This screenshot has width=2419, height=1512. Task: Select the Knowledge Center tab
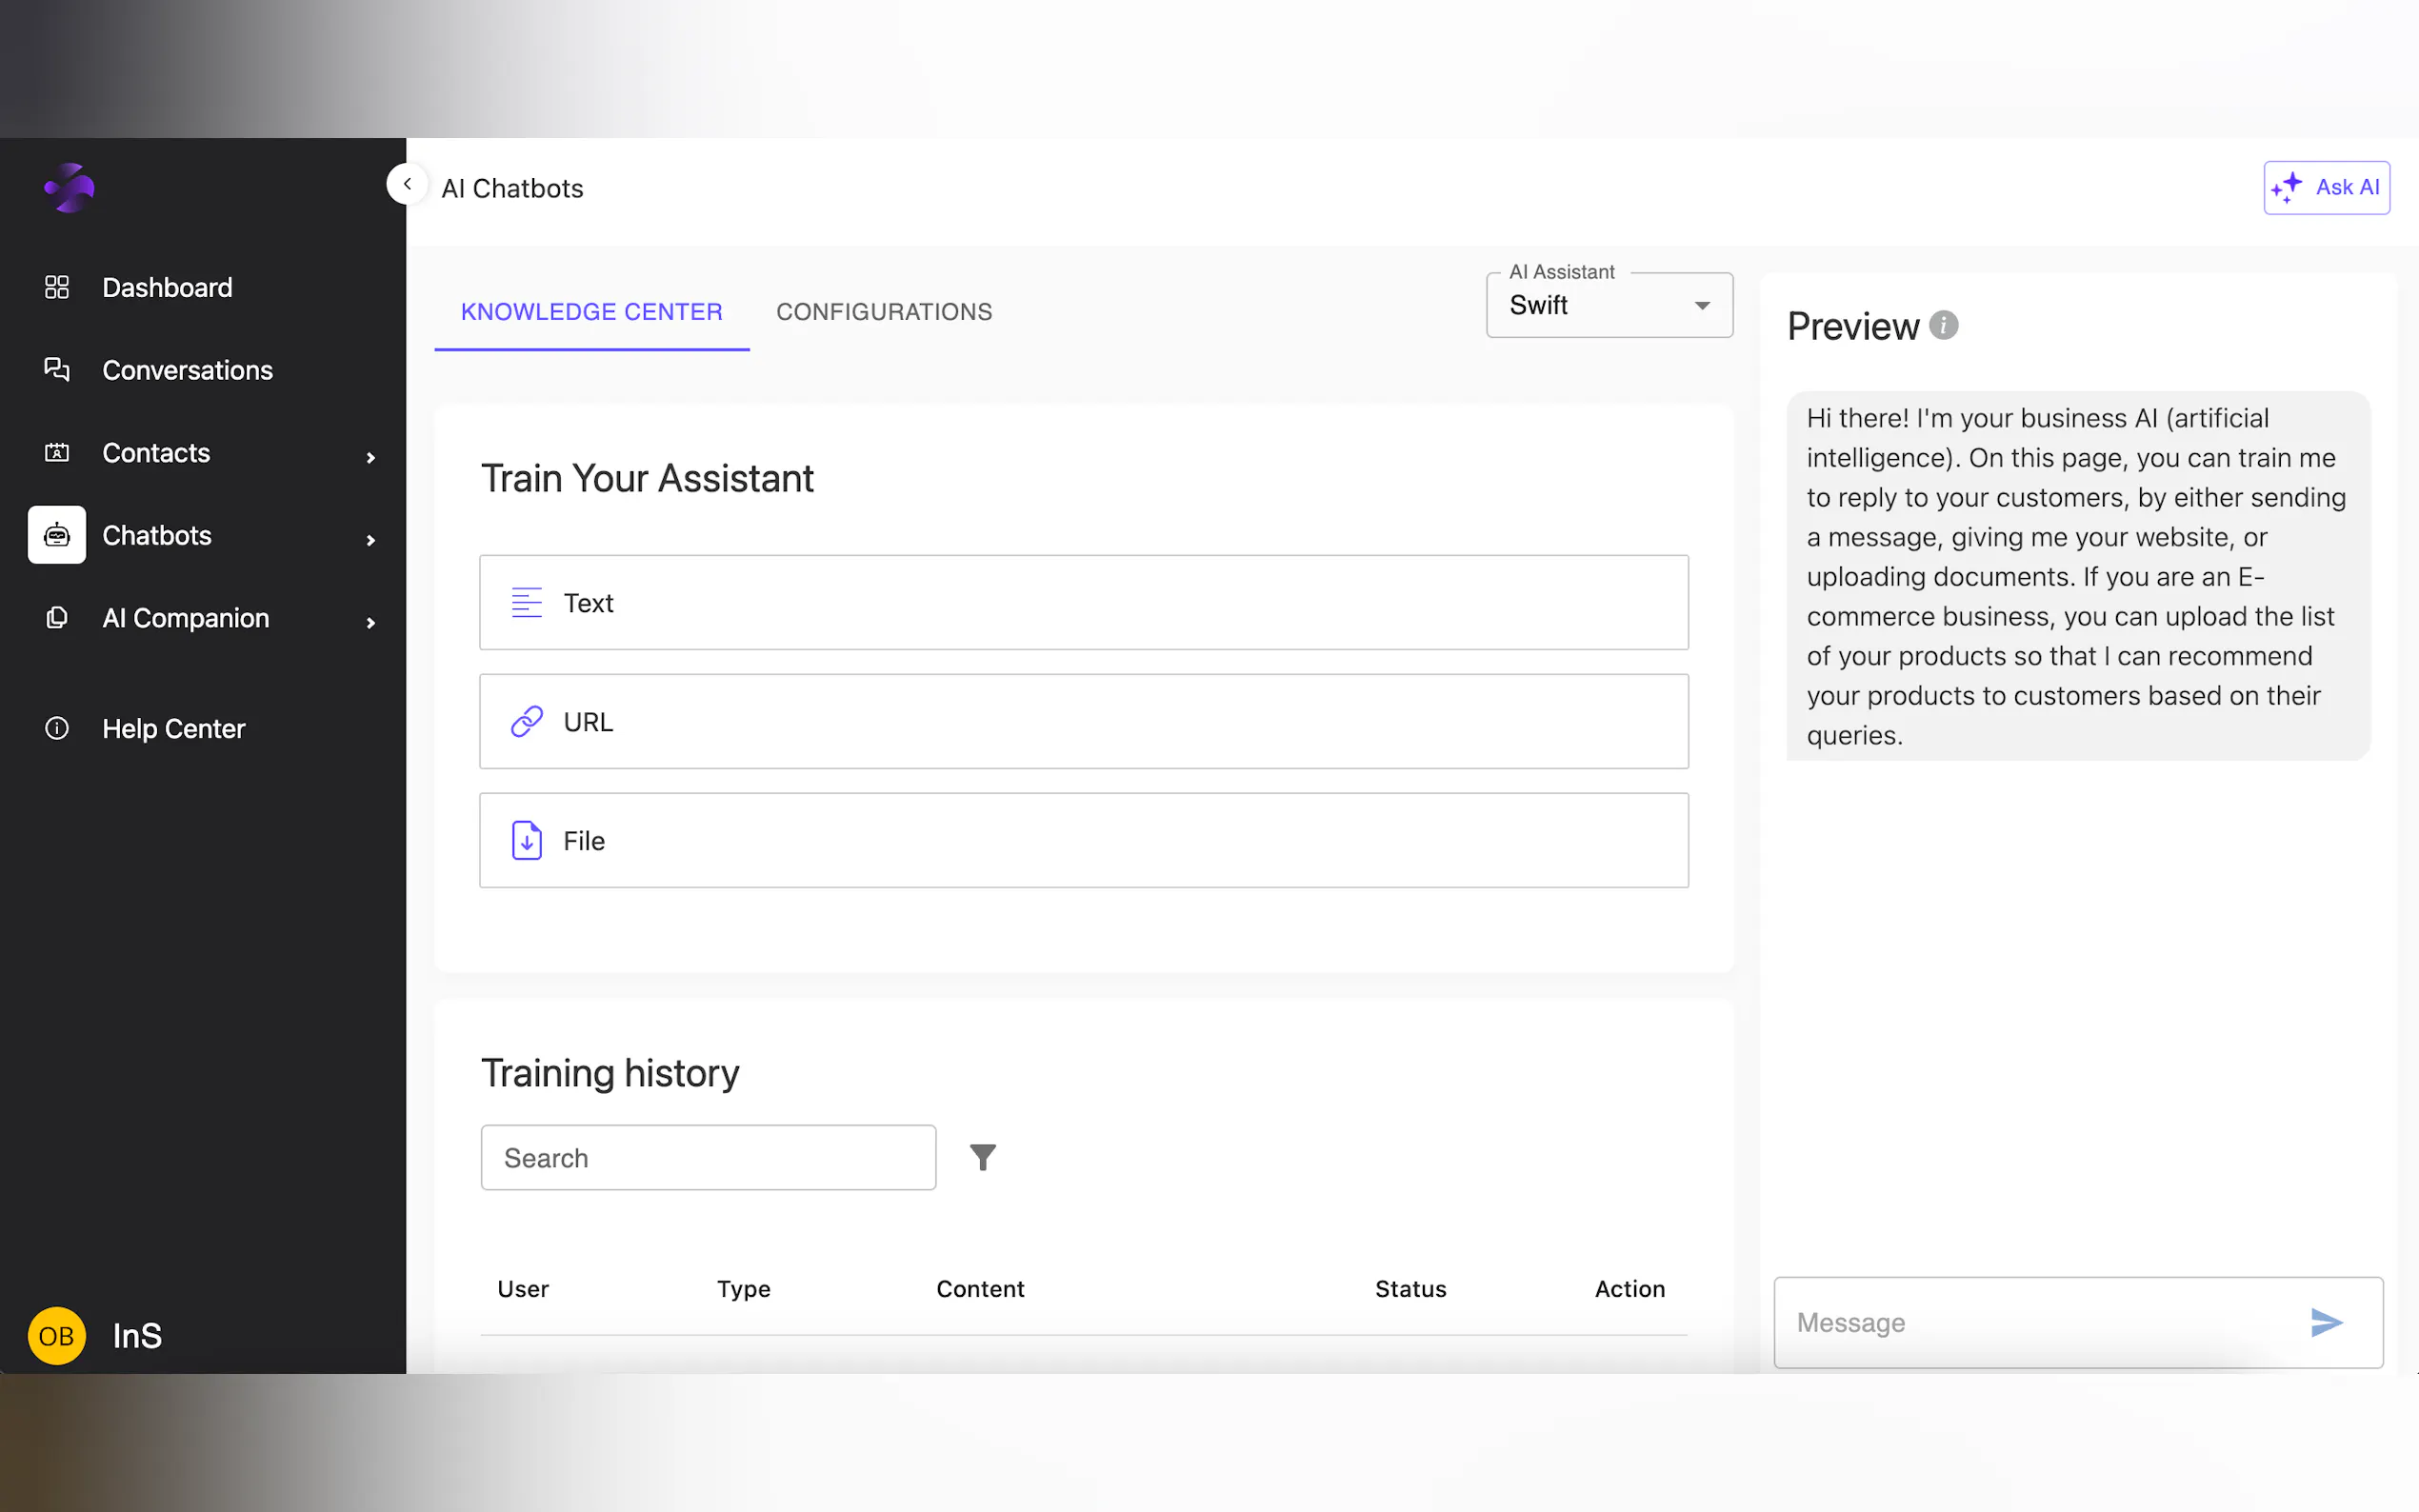[591, 311]
